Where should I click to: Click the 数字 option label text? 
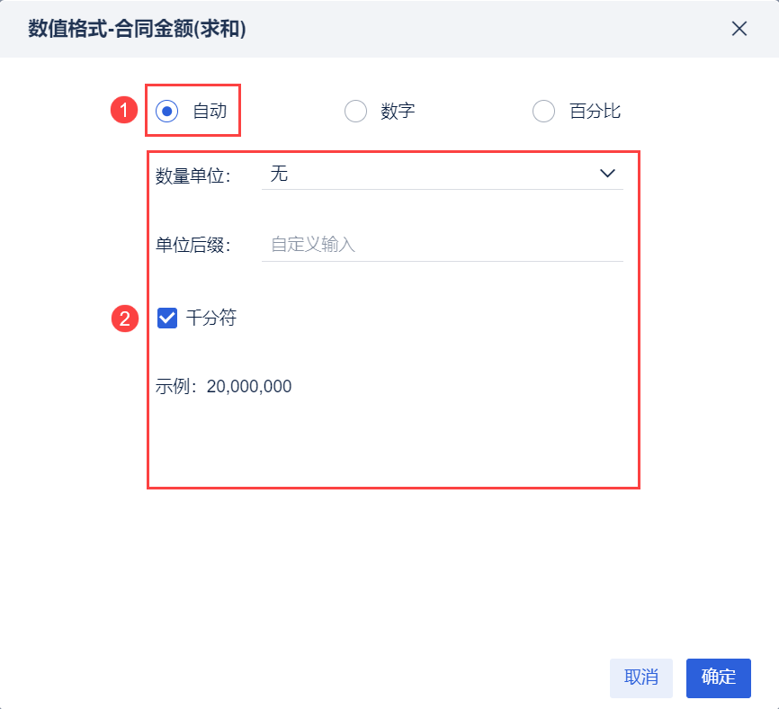398,112
